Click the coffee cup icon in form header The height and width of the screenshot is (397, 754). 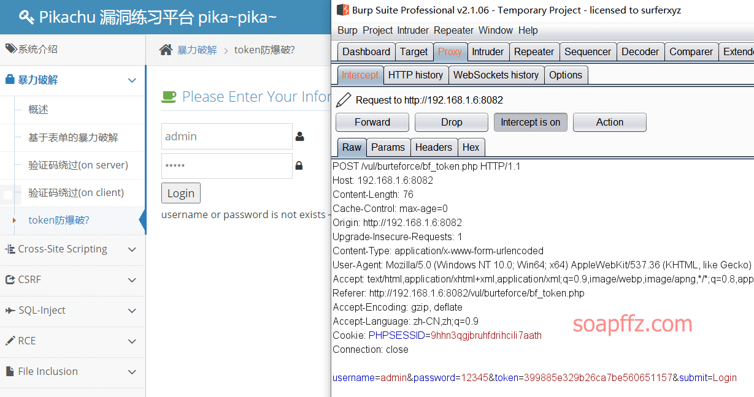tap(169, 96)
